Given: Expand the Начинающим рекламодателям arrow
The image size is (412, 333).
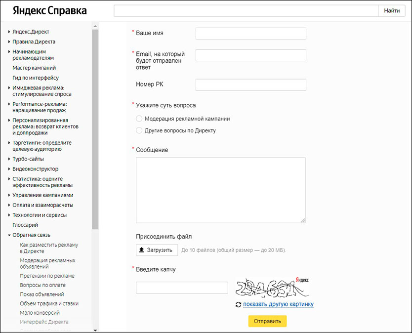Looking at the screenshot, I should pos(9,52).
